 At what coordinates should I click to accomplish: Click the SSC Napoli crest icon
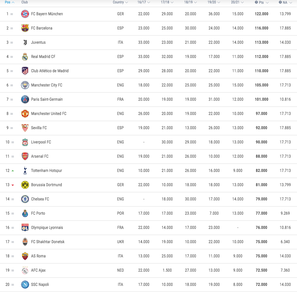pos(25,285)
